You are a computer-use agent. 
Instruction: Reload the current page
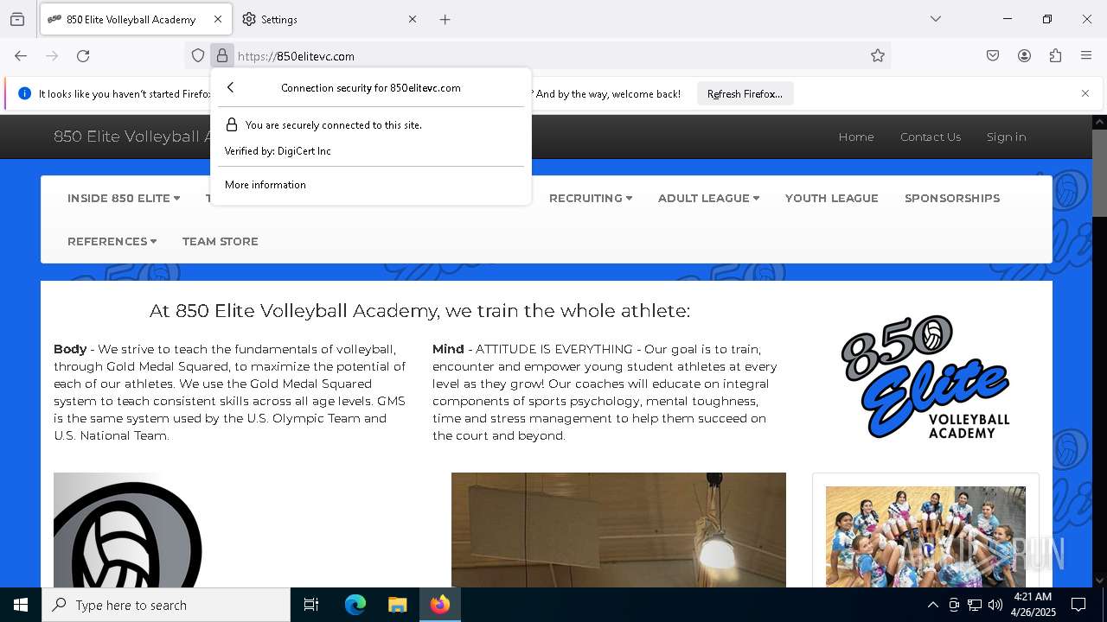coord(83,56)
